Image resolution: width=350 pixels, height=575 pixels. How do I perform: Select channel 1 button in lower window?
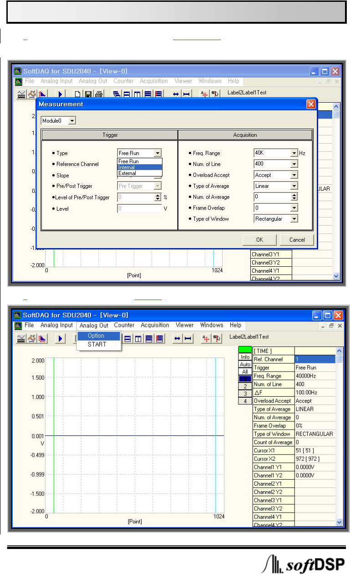245,379
